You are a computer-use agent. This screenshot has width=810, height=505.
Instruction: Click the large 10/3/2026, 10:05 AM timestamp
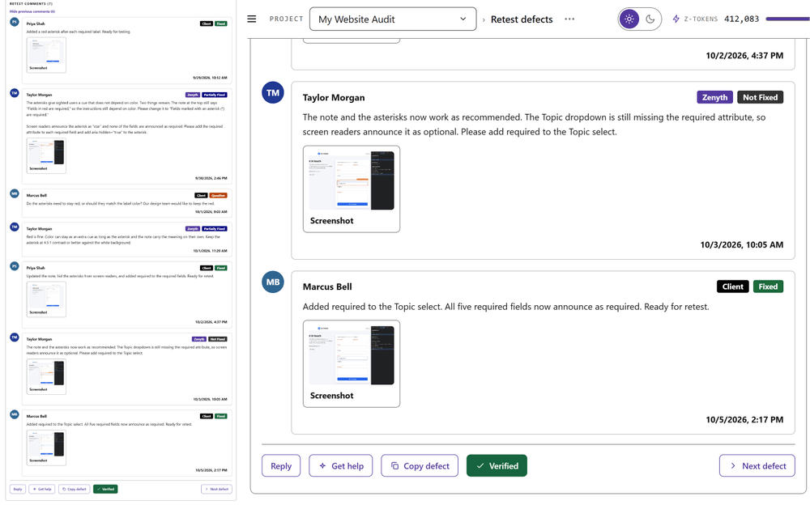[x=741, y=244]
